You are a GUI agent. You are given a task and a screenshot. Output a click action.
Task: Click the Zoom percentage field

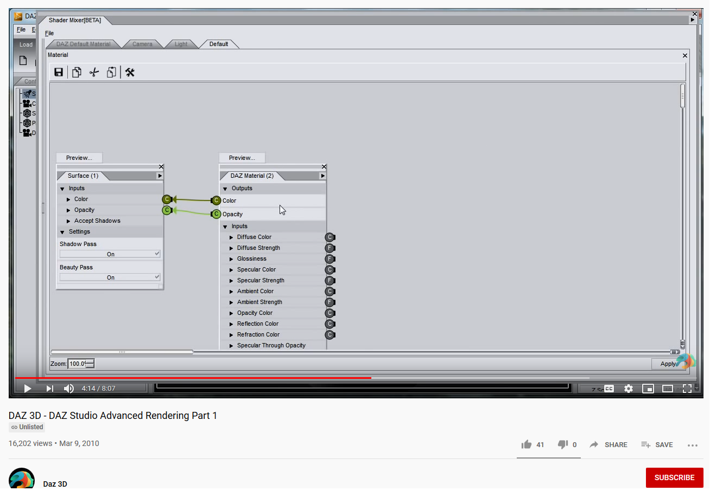(x=77, y=364)
